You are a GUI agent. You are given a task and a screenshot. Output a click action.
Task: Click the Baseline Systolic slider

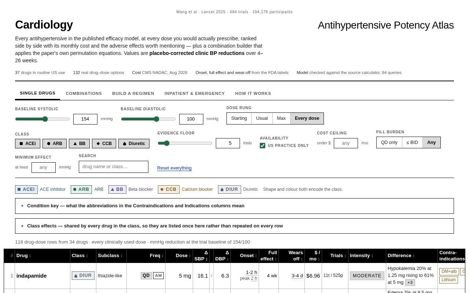click(43, 119)
